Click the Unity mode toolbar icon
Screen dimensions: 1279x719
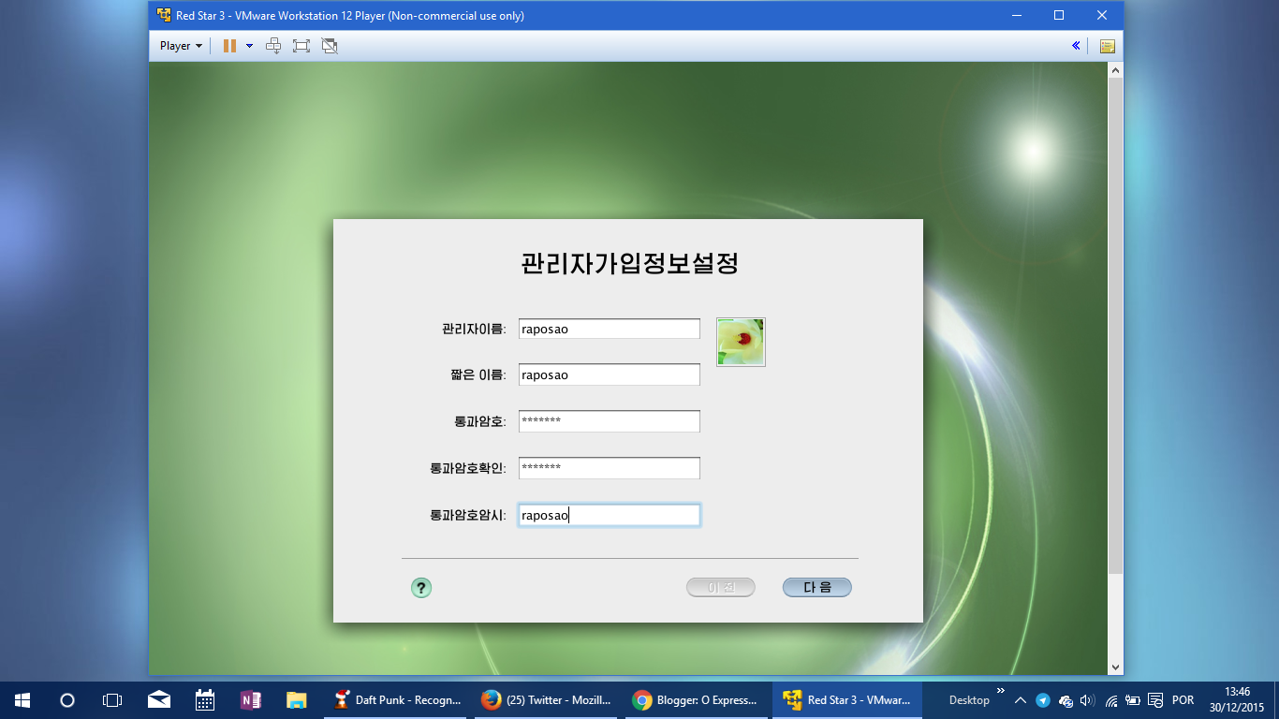tap(329, 45)
